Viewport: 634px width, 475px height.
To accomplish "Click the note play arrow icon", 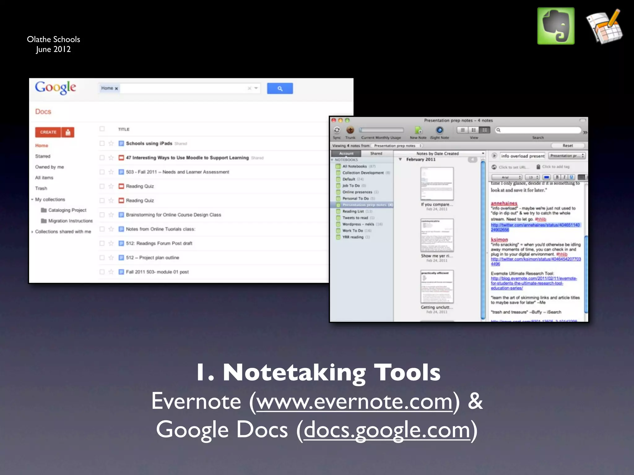I will point(494,156).
